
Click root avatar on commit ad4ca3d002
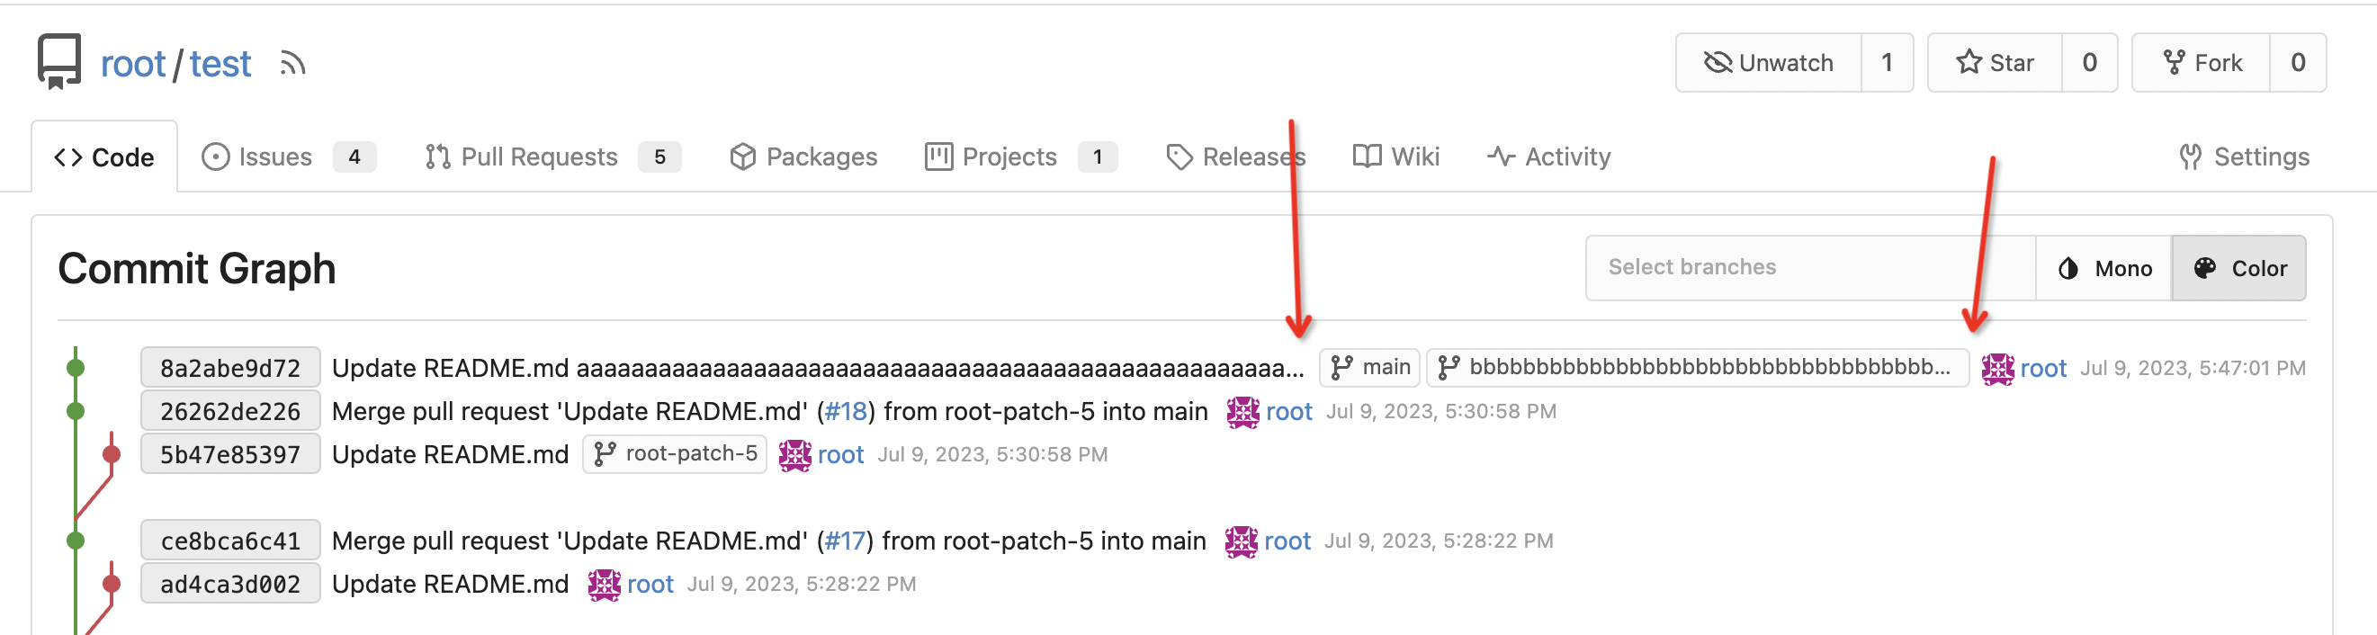pyautogui.click(x=605, y=585)
